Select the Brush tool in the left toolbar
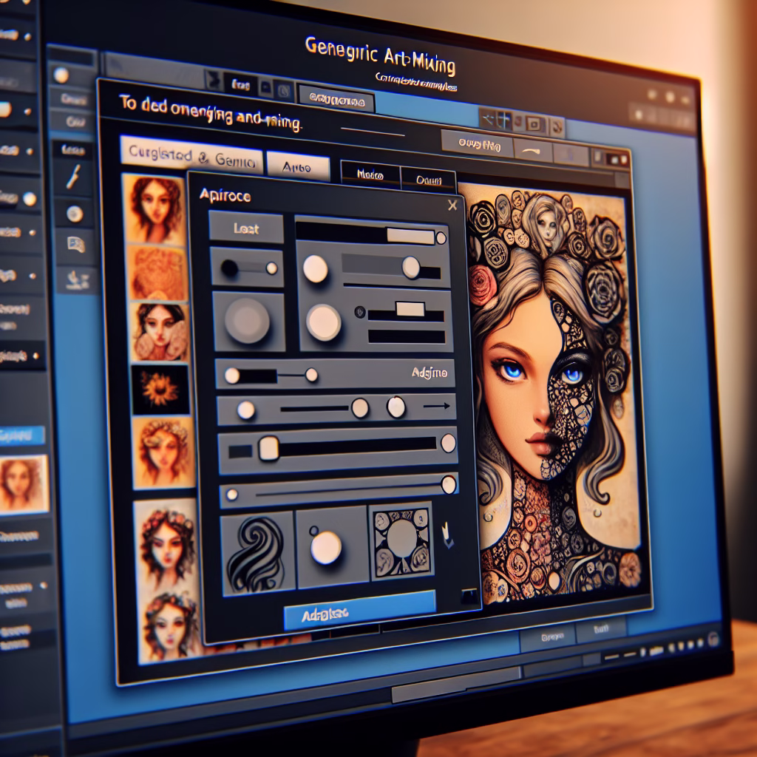The width and height of the screenshot is (757, 757). (x=72, y=176)
